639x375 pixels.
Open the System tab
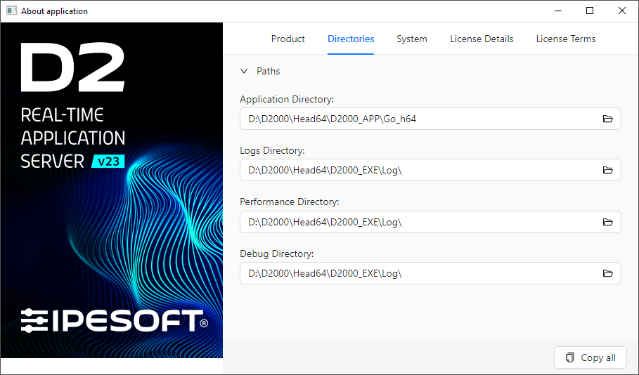pyautogui.click(x=412, y=39)
